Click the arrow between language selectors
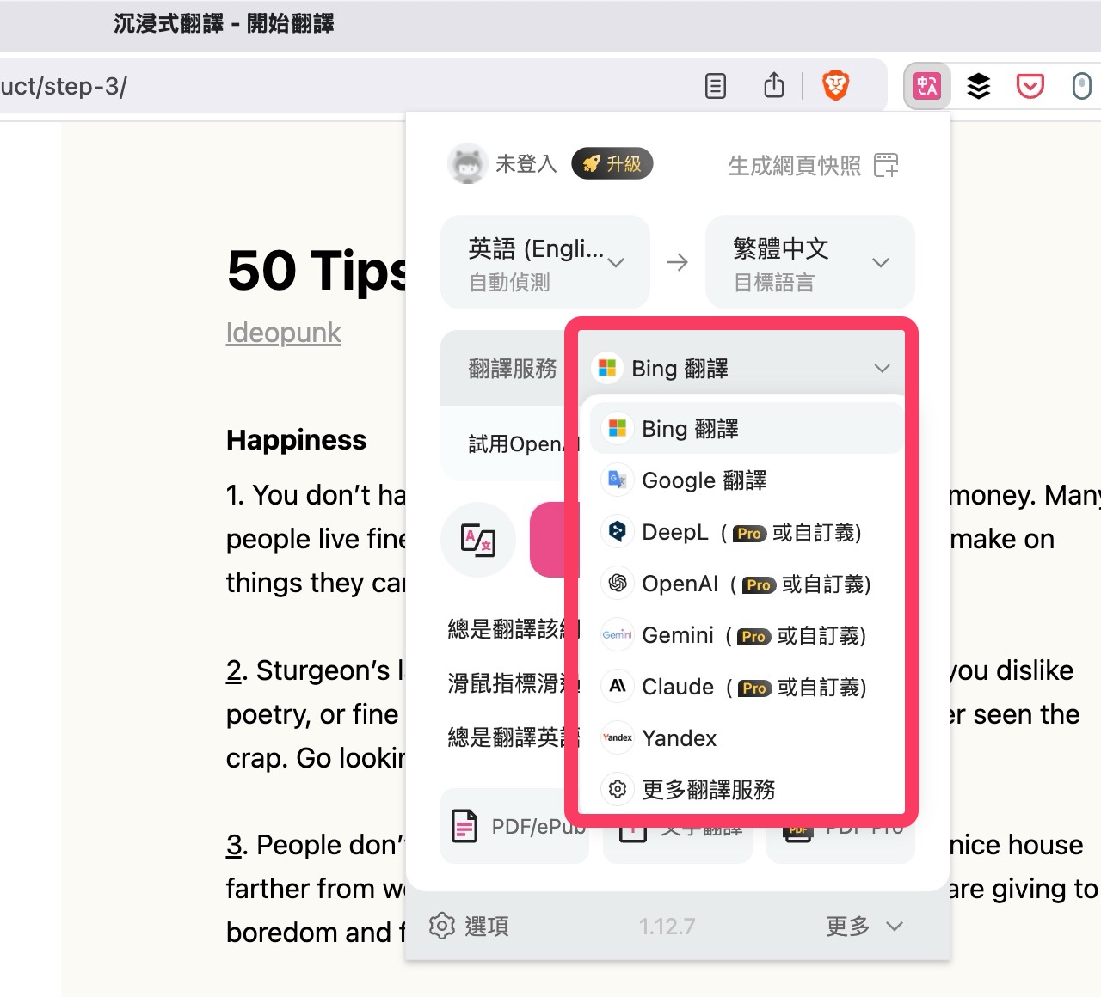Viewport: 1101px width, 997px height. click(x=678, y=262)
